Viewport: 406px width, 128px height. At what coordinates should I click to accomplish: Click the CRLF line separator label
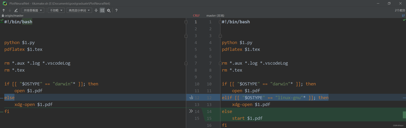pyautogui.click(x=196, y=16)
